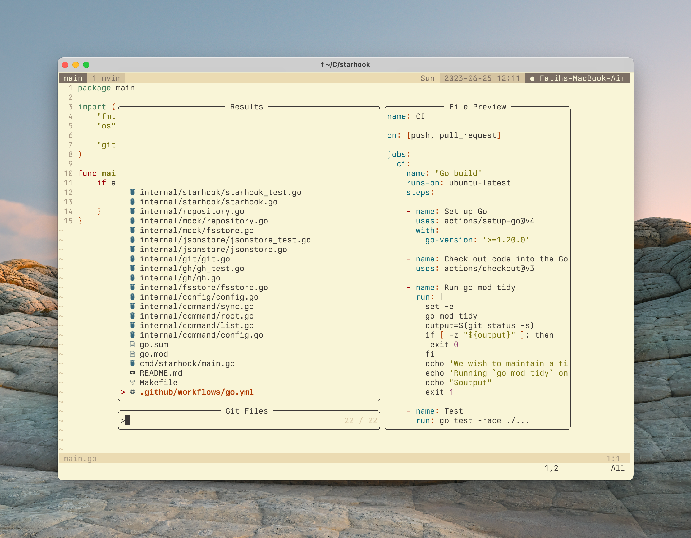Click Go icon beside internal/git/git.go

click(132, 258)
